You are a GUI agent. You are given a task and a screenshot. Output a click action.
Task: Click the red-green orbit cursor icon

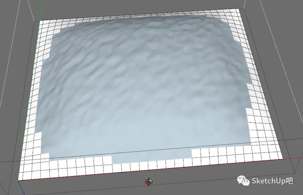pos(149,182)
